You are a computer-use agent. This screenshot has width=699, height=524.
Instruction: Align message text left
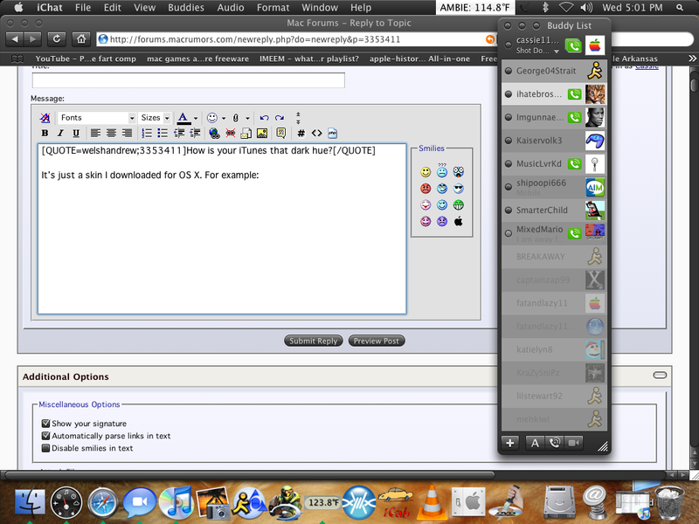tap(95, 133)
